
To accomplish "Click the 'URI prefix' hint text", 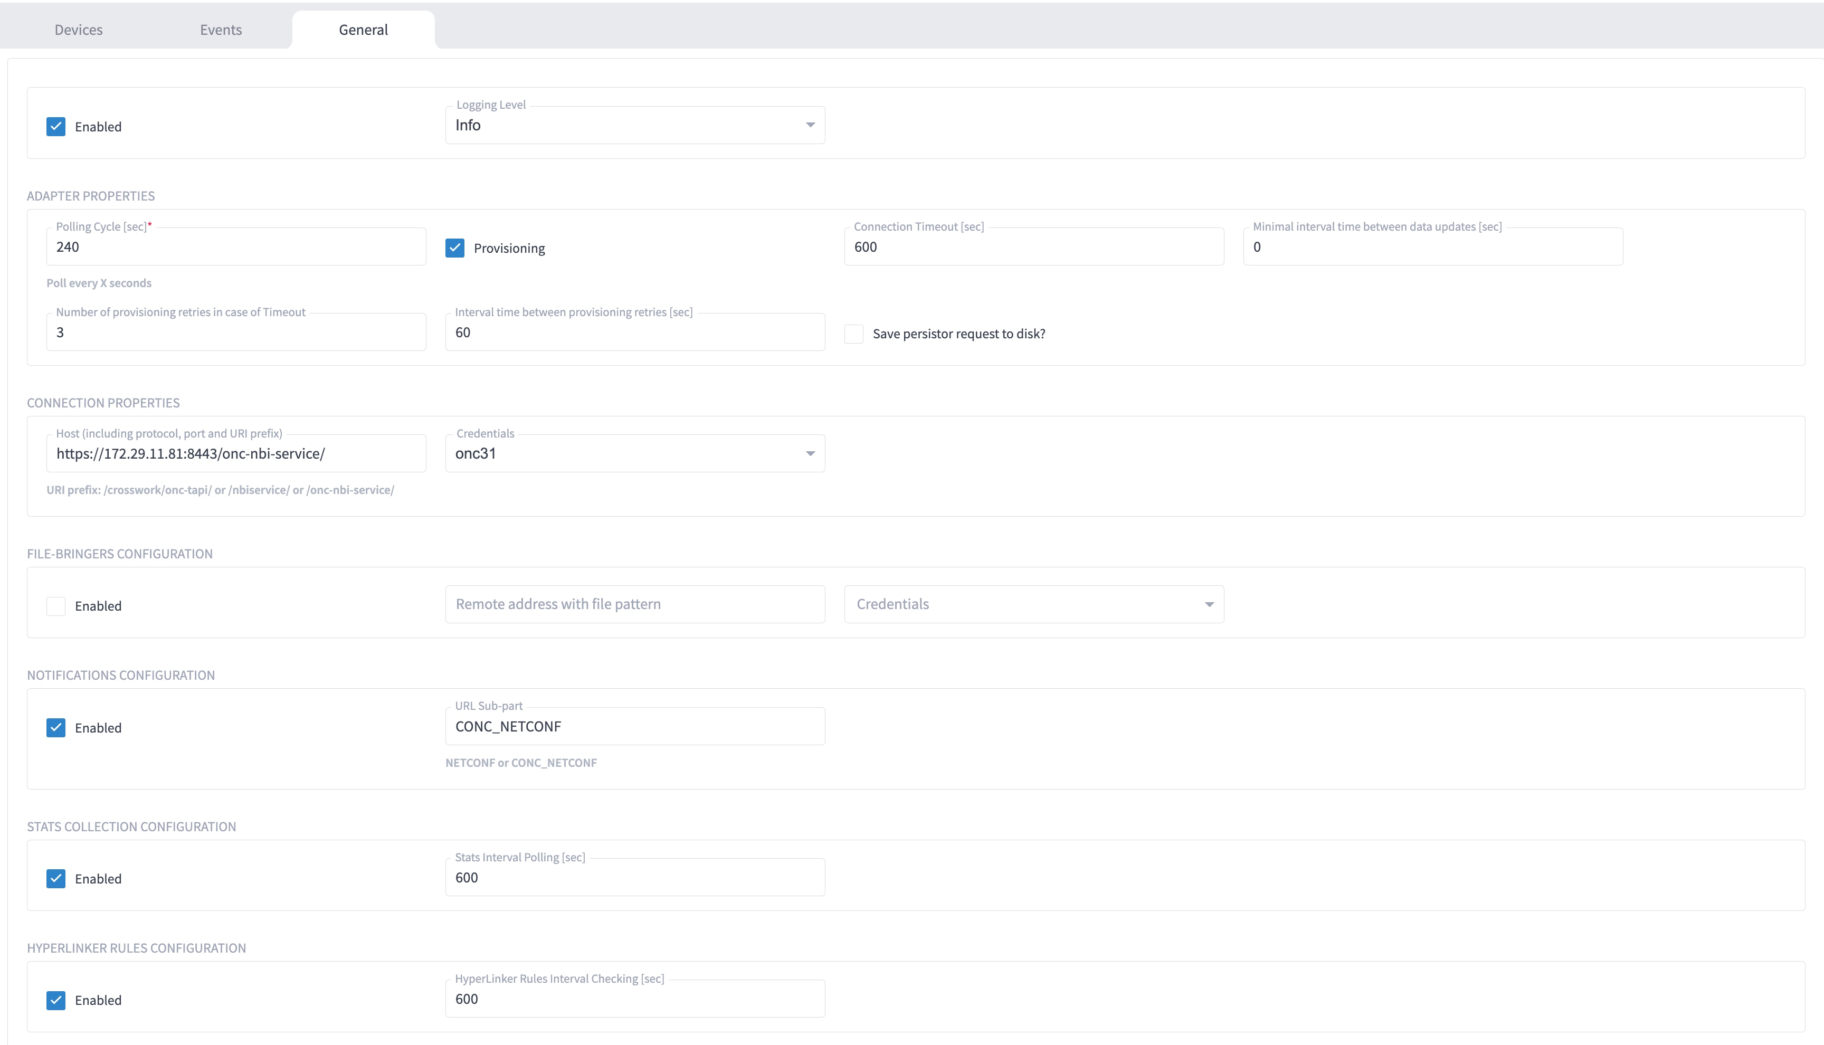I will (x=220, y=490).
